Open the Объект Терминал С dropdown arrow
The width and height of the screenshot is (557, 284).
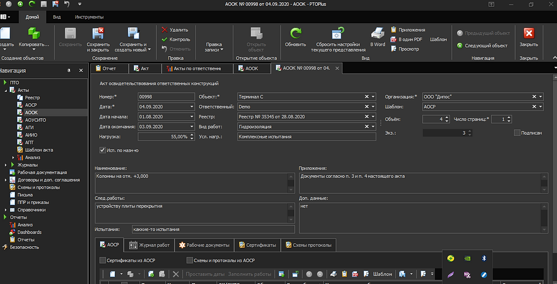373,97
